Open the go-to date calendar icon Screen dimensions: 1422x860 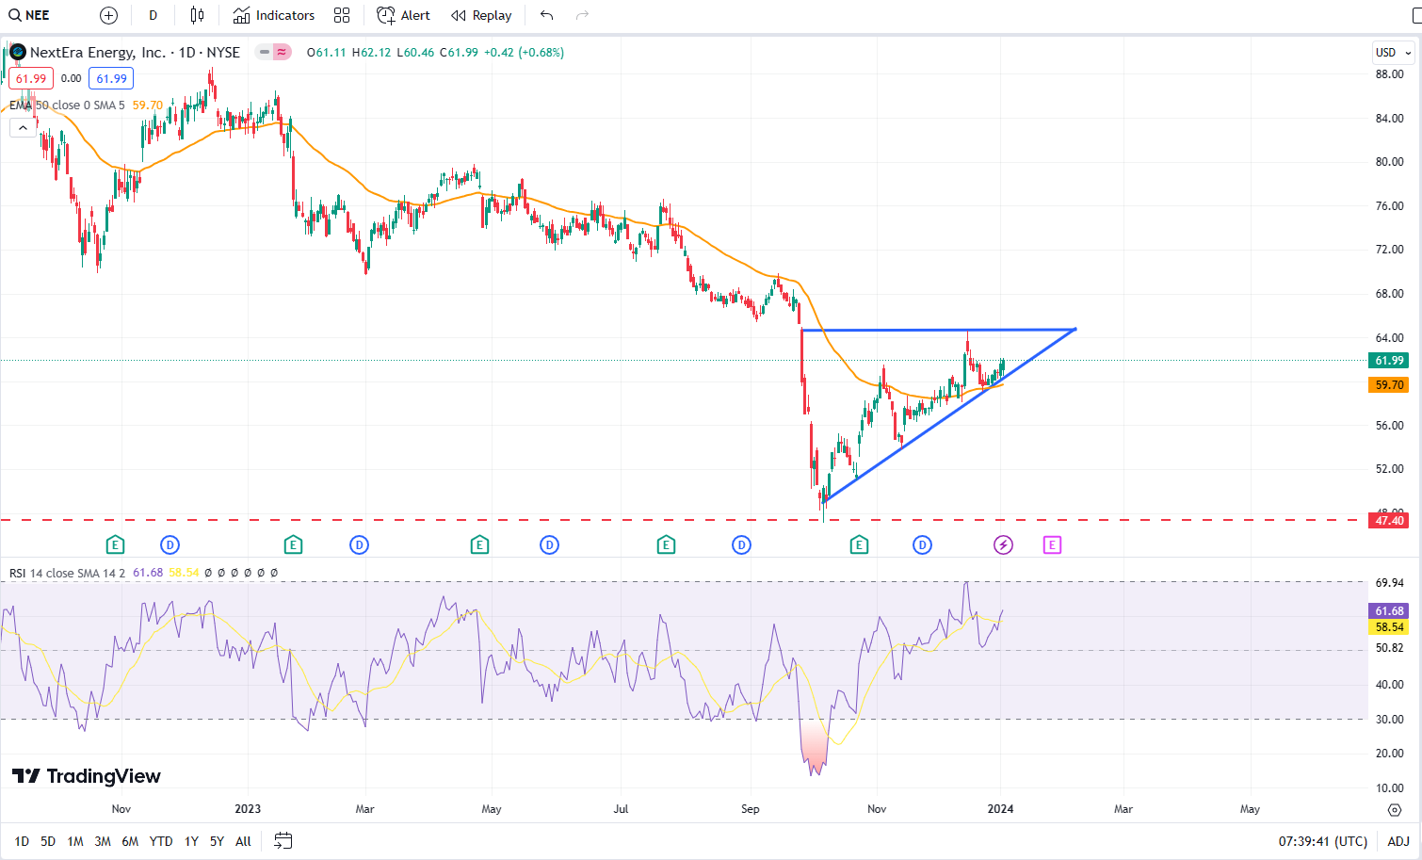point(283,841)
